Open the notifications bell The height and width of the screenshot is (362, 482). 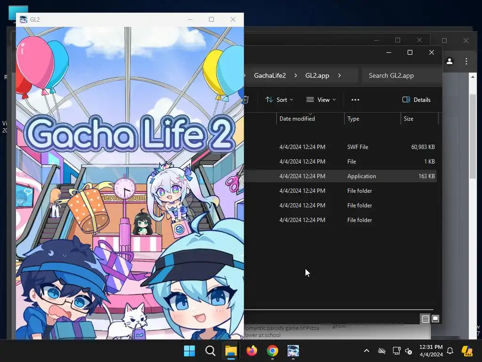pyautogui.click(x=450, y=351)
